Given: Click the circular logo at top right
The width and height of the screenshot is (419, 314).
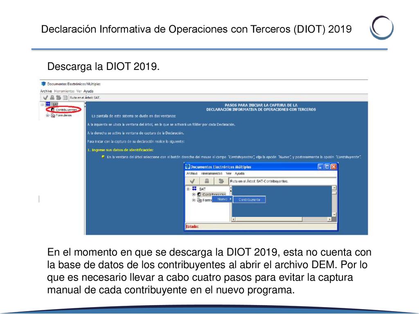Looking at the screenshot, I should click(382, 28).
